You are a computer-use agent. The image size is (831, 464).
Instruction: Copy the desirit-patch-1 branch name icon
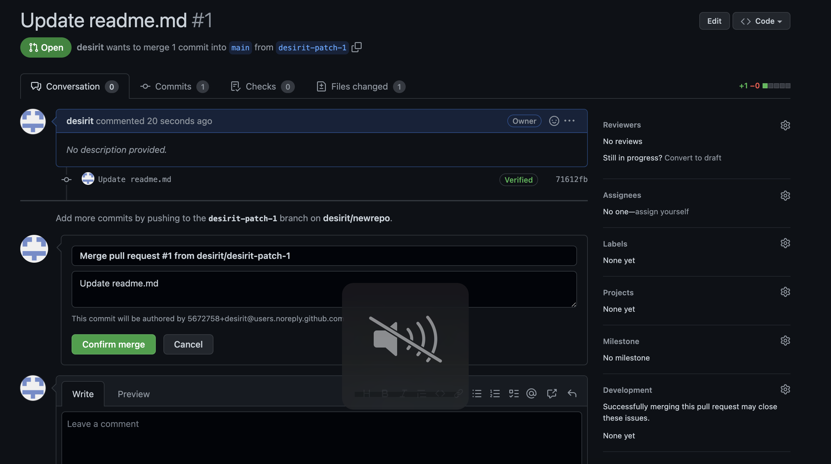pos(357,47)
